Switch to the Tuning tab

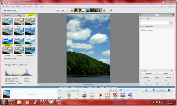19,16
